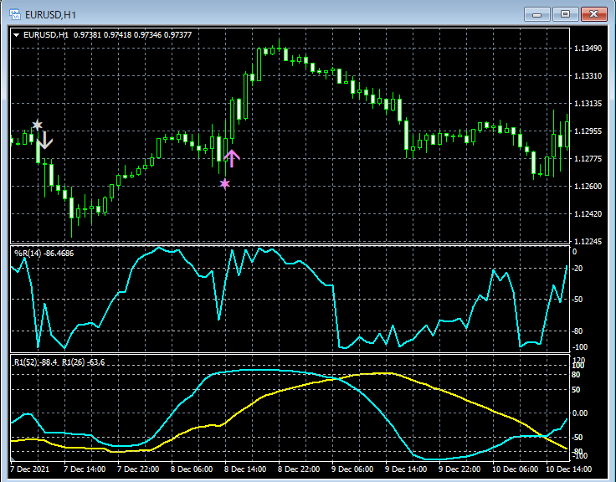
Task: Click the -100 level on the %R scale
Action: click(579, 346)
